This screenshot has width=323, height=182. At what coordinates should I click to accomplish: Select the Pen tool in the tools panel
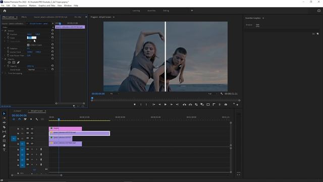point(4,136)
